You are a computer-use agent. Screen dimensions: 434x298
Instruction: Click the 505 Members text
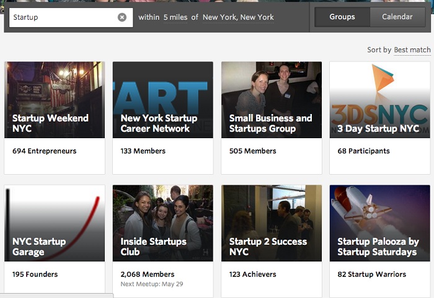[x=253, y=151]
